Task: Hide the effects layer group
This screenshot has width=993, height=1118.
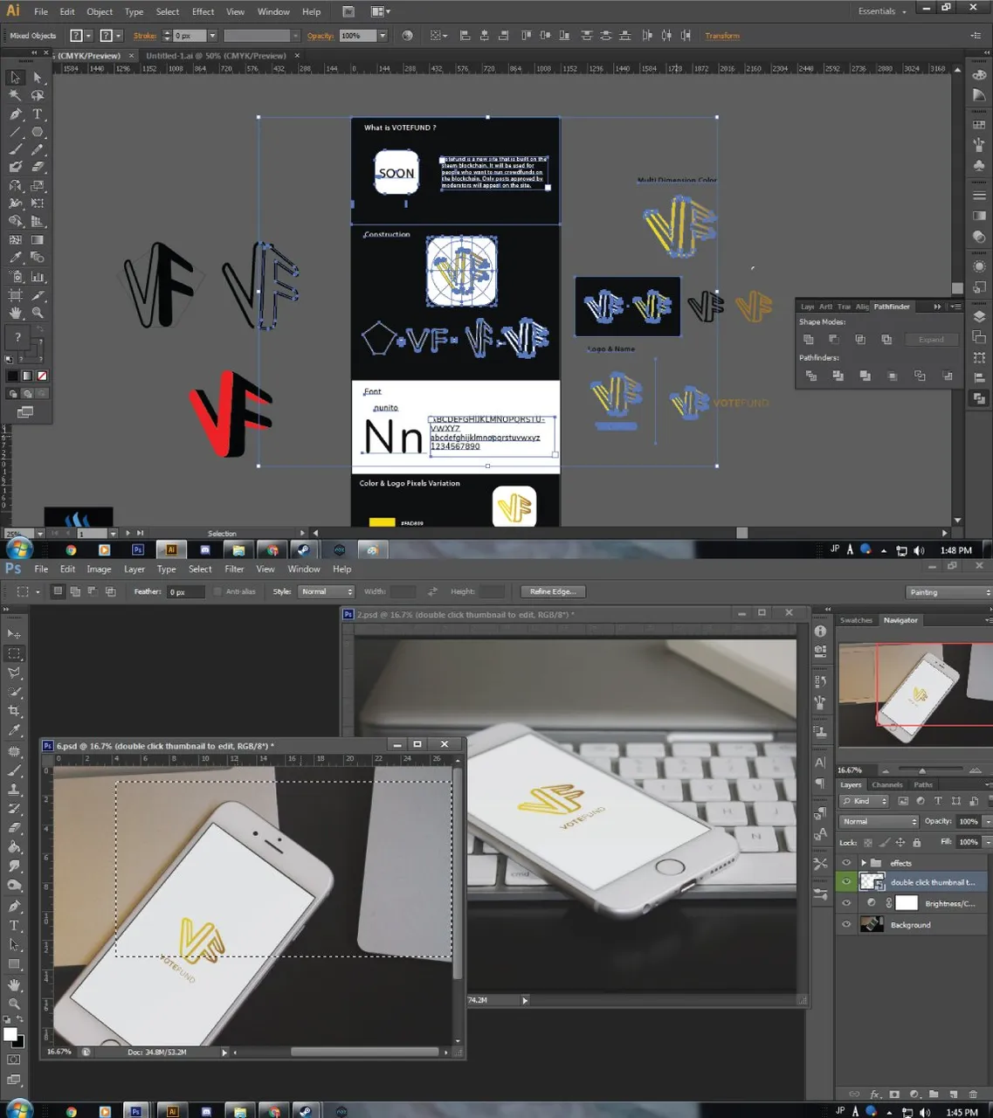Action: point(846,863)
